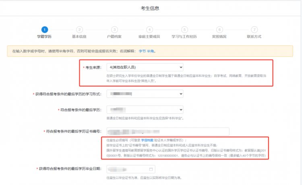Click the 家庭主要成员 step label

coord(149,37)
